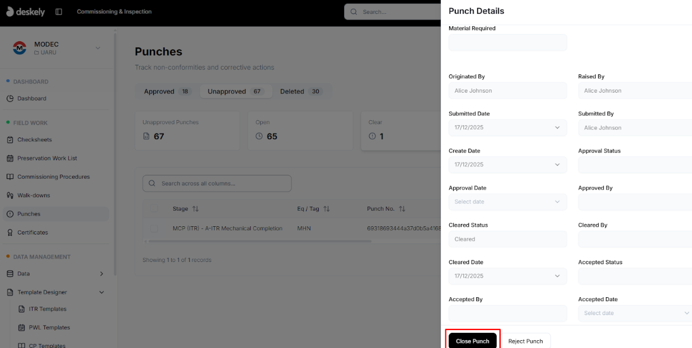Expand the MODEC project selector

pos(98,48)
